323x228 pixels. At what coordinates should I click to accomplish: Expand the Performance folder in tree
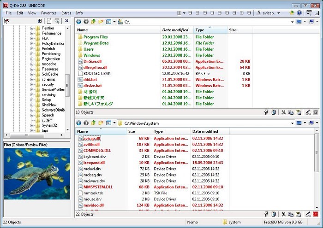(x=32, y=33)
